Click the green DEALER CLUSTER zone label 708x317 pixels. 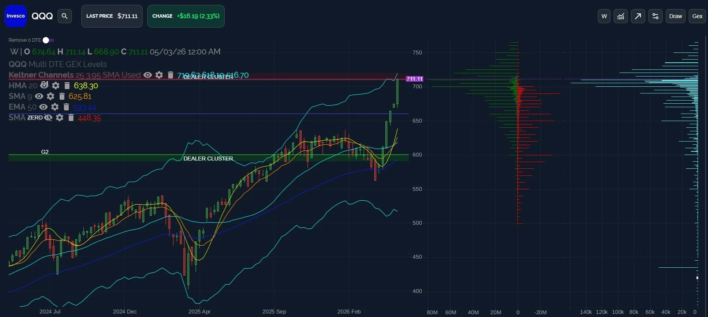click(208, 158)
